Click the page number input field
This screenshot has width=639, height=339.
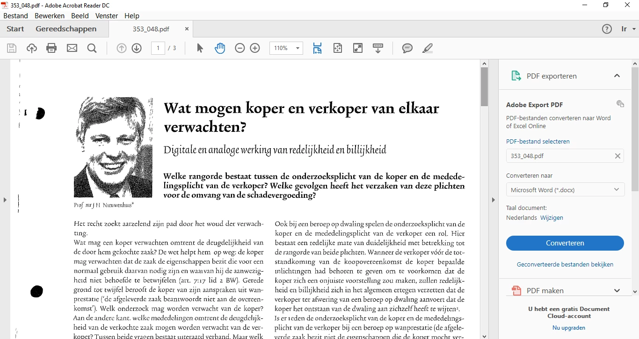coord(158,48)
